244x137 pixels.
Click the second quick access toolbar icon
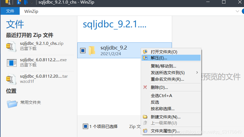(19, 2)
